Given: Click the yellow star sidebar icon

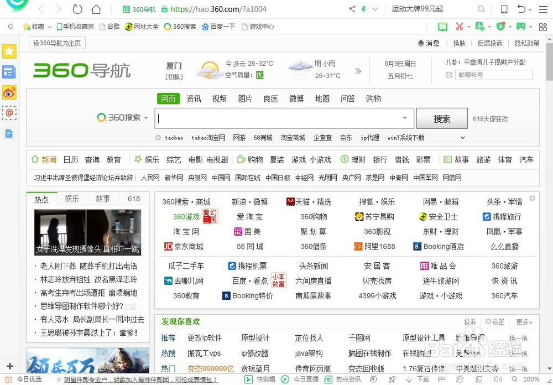Looking at the screenshot, I should point(9,51).
